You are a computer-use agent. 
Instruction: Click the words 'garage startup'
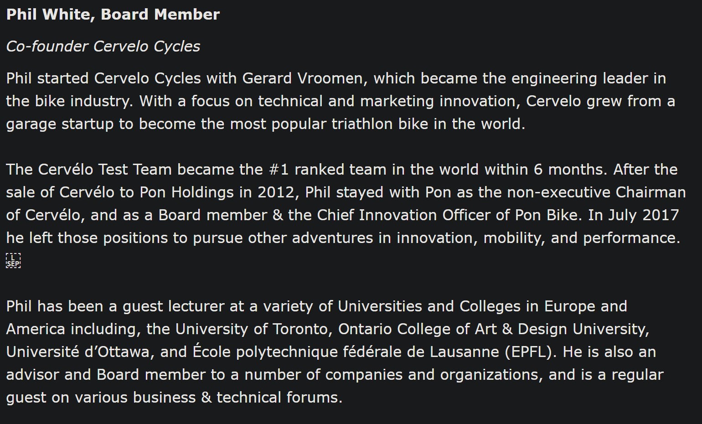click(x=60, y=124)
